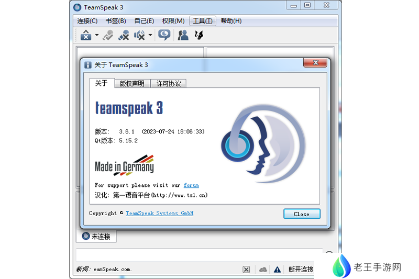Viewport: 419px width, 279px height.
Task: Click the Close button in About dialog
Action: 302,214
